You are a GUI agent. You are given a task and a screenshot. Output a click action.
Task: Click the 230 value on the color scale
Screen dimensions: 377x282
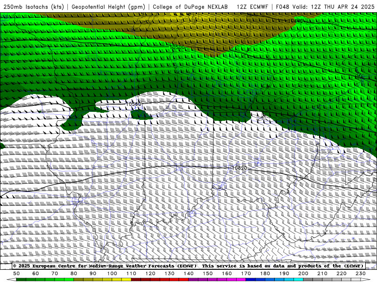(x=361, y=274)
